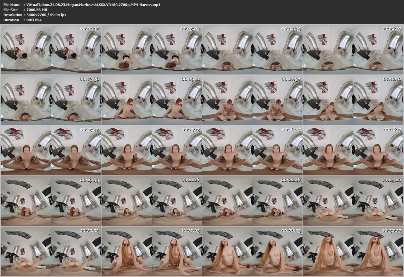Screen dimensions: 404x277
Task: Click the frame labeled 00:10:38
Action: coord(252,100)
